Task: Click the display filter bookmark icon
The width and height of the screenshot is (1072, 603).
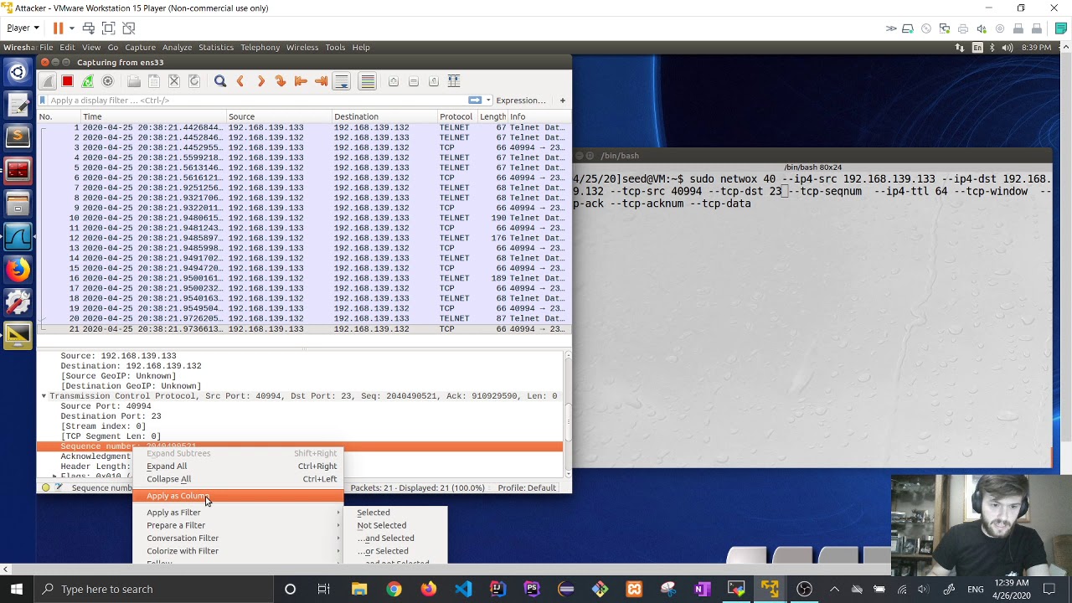Action: 43,100
